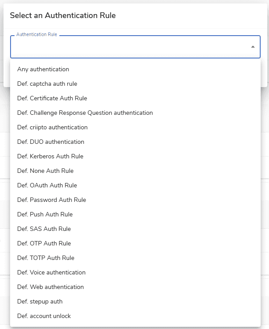Pick Def. Web authentication option

(51, 287)
